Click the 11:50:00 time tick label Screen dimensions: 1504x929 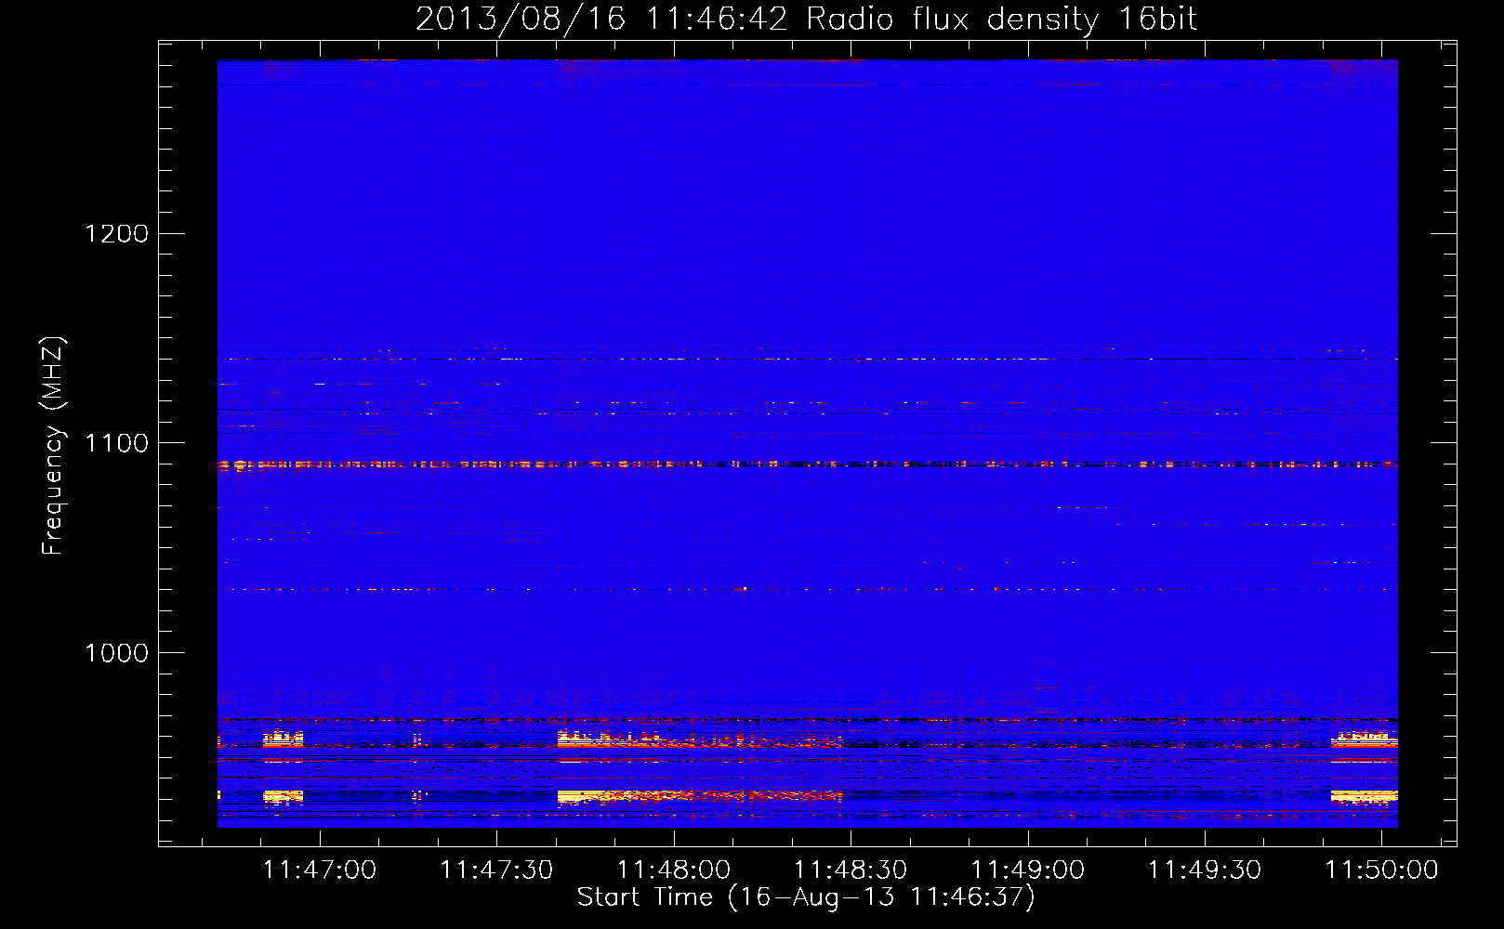tap(1381, 870)
